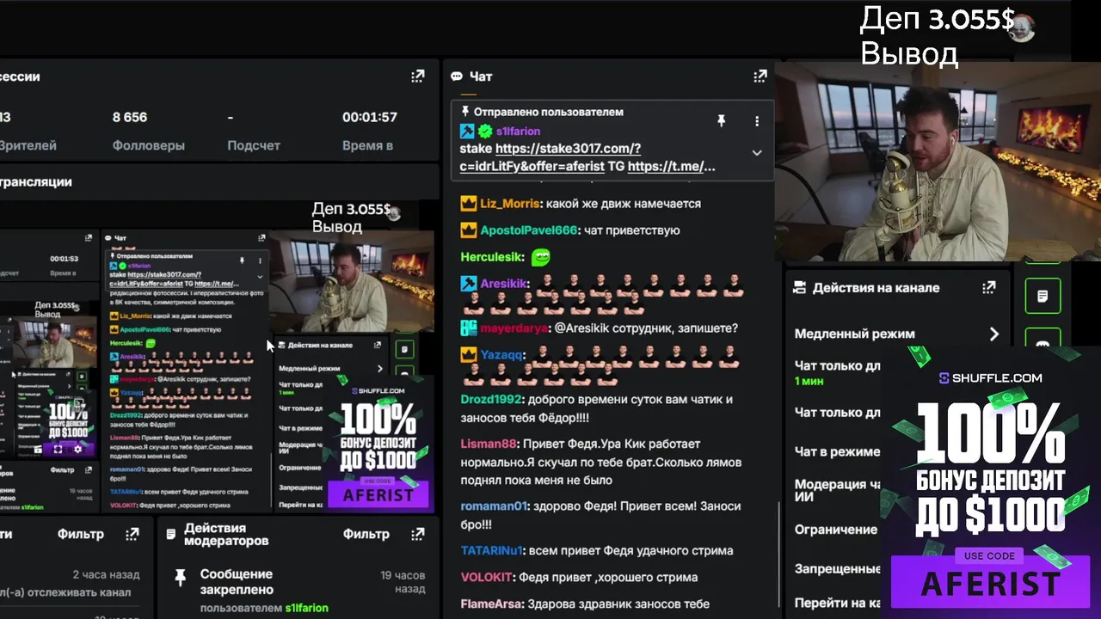Pop out Чат panel inside the stream preview
This screenshot has width=1101, height=619.
tap(260, 237)
